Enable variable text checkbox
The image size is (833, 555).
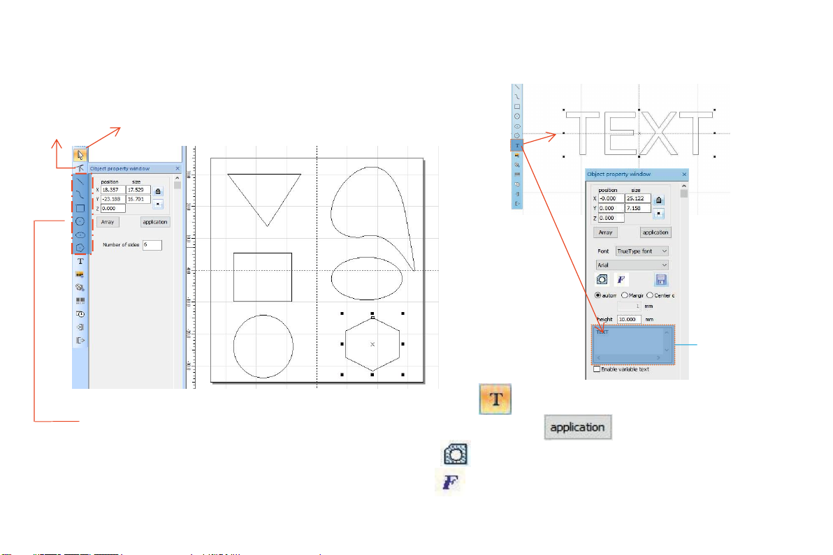point(597,369)
